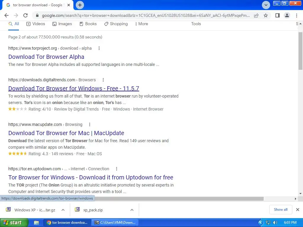Click the scroll right arrow
This screenshot has width=303, height=227.
(x=296, y=199)
